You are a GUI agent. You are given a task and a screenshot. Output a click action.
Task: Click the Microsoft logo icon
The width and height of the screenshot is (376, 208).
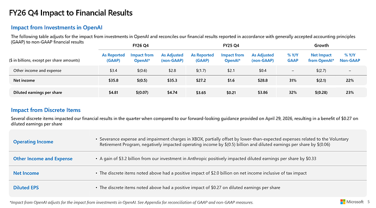[342, 202]
